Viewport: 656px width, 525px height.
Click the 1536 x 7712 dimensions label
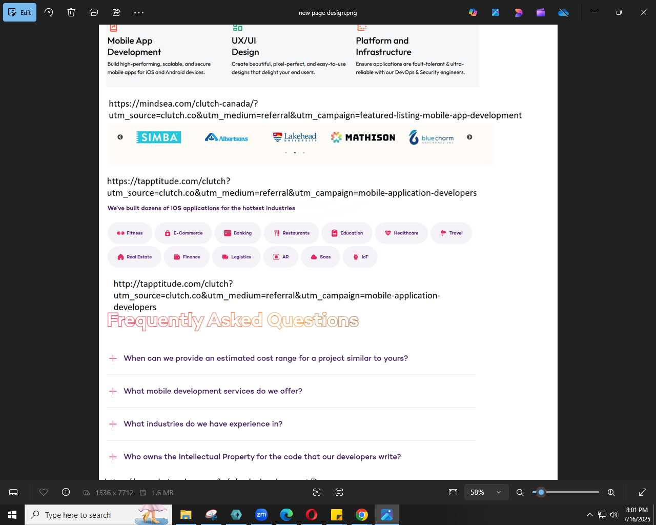(x=109, y=493)
